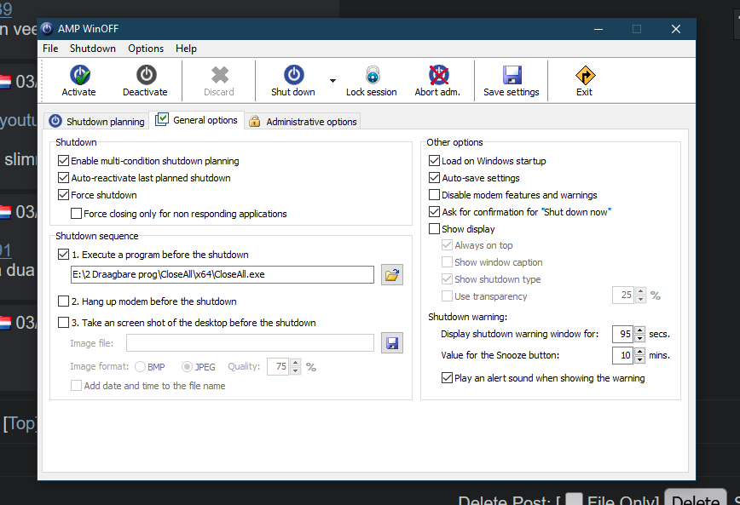Click the Image file input field

(x=250, y=343)
